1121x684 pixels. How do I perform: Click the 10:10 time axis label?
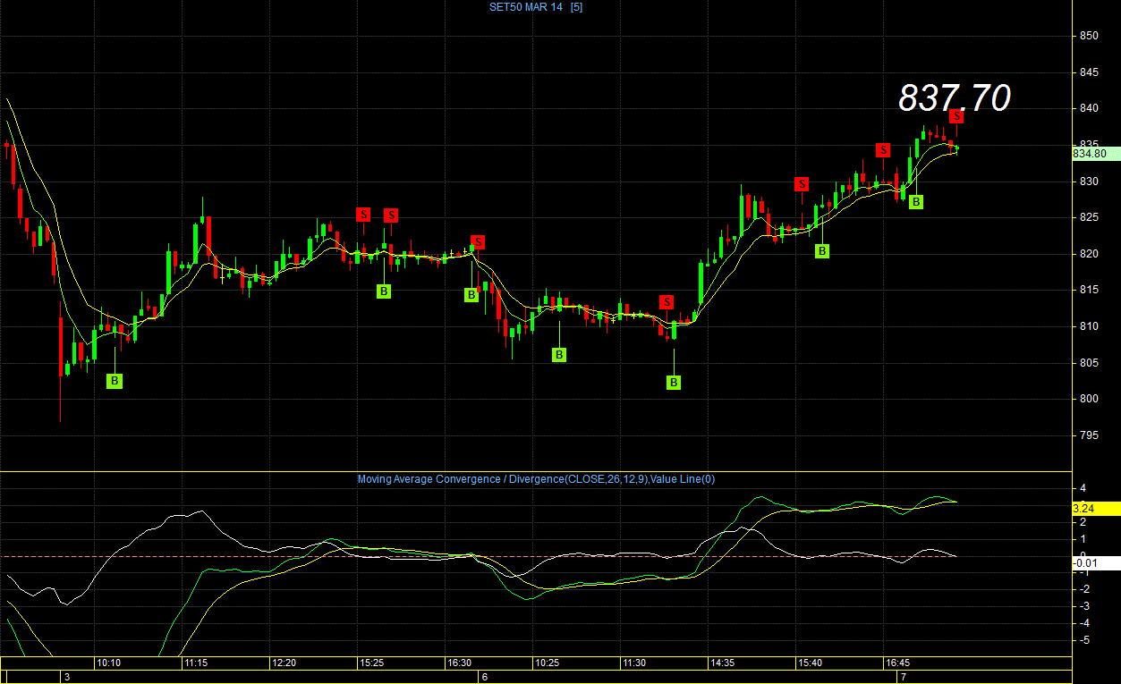[109, 663]
